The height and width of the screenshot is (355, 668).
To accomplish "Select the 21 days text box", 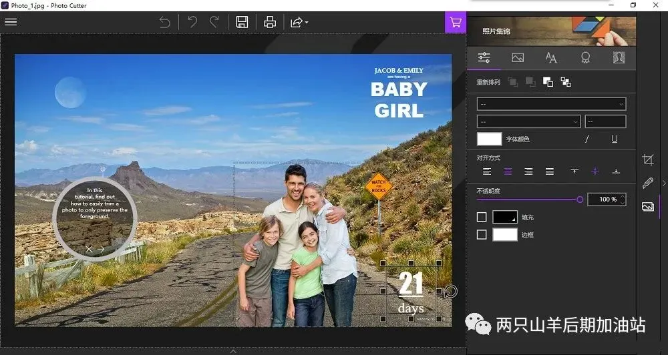I will point(411,291).
